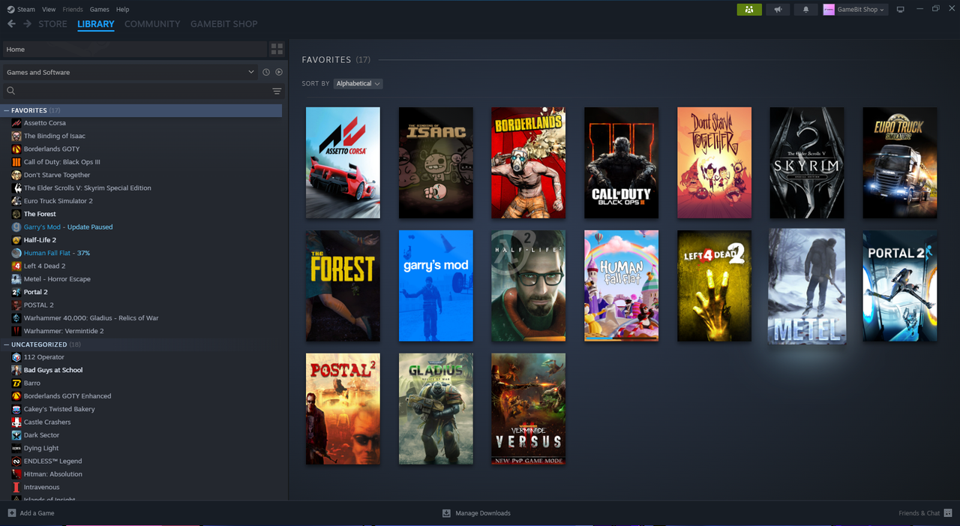Open the Help menu
The width and height of the screenshot is (960, 526).
pyautogui.click(x=123, y=9)
